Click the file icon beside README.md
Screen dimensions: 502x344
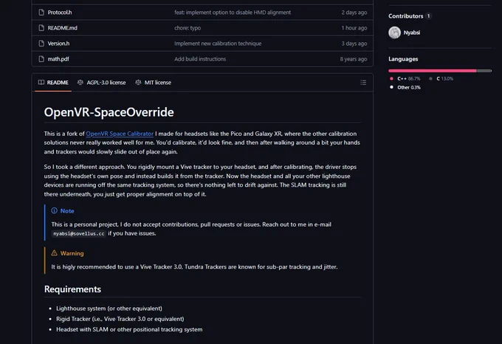(x=41, y=28)
